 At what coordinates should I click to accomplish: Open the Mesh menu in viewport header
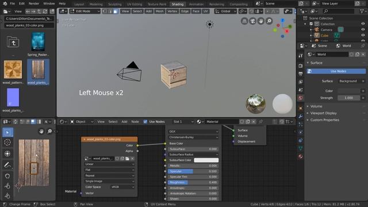(x=160, y=11)
